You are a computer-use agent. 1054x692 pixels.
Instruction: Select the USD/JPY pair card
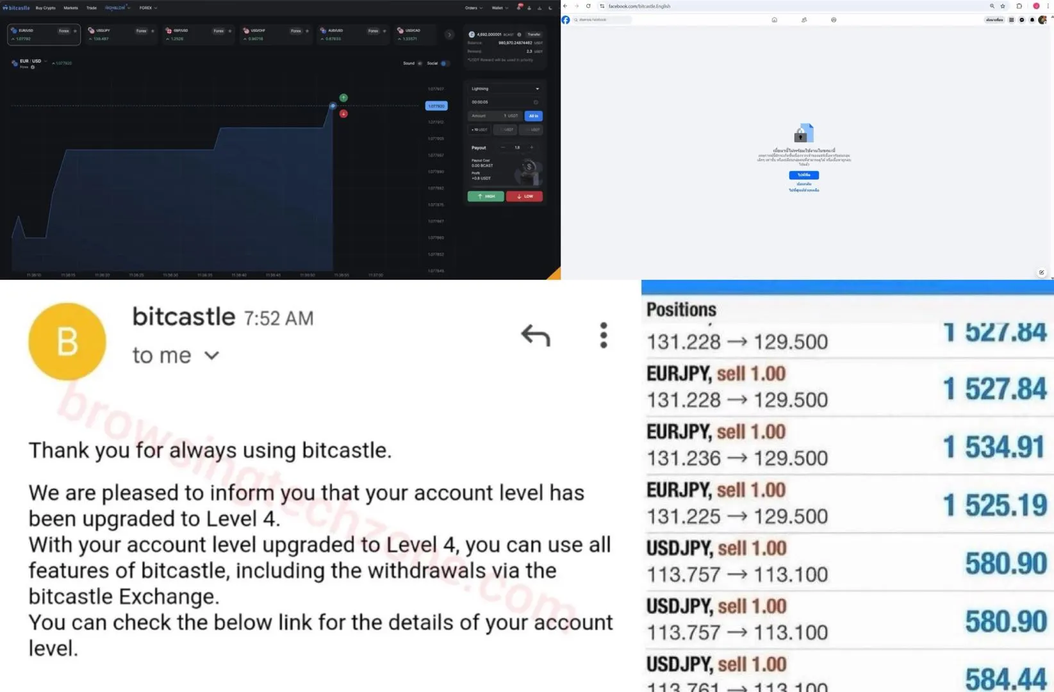[121, 35]
